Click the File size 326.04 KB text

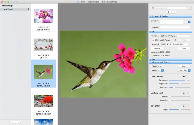(161, 56)
